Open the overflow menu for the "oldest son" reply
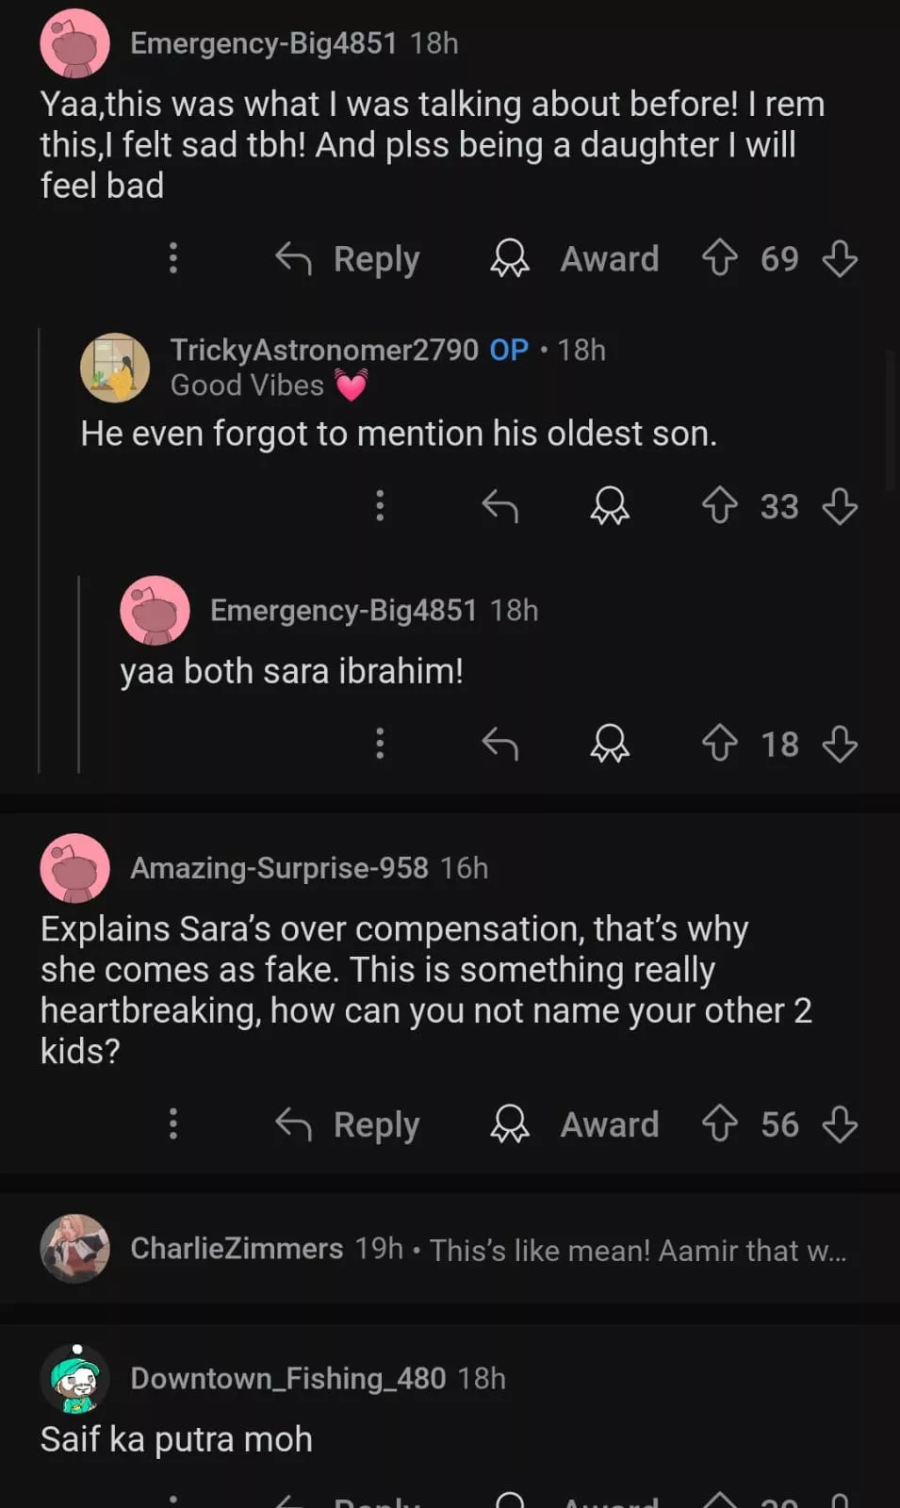 coord(380,506)
